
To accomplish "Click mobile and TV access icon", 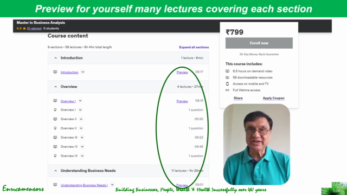I will click(227, 84).
